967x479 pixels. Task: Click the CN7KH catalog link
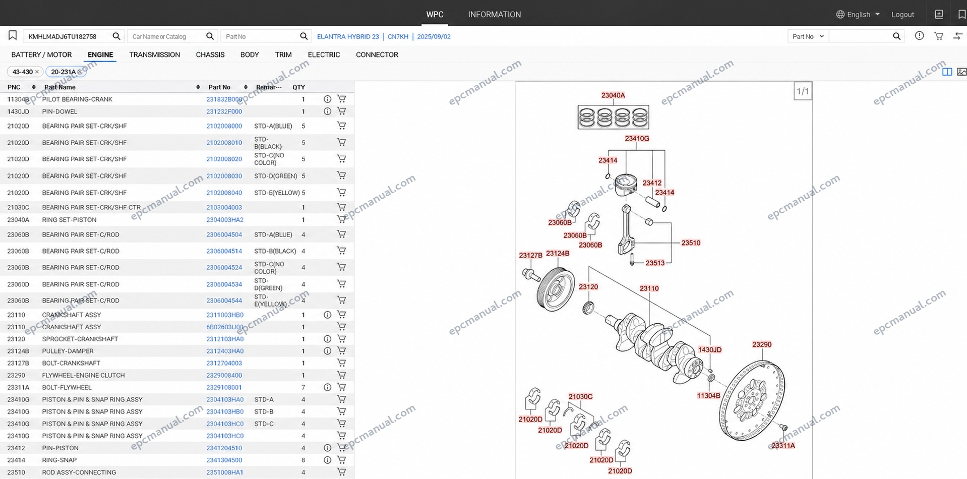tap(398, 36)
